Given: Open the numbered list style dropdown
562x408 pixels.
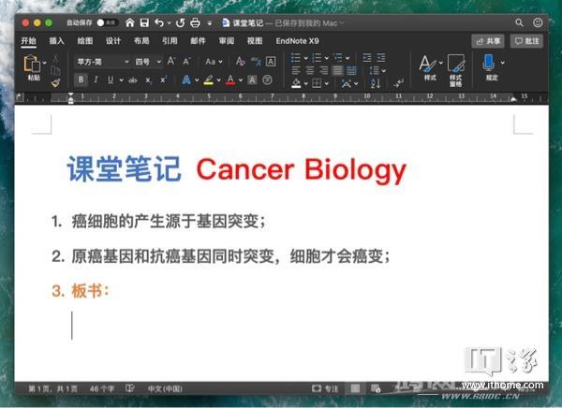Looking at the screenshot, I should [327, 58].
